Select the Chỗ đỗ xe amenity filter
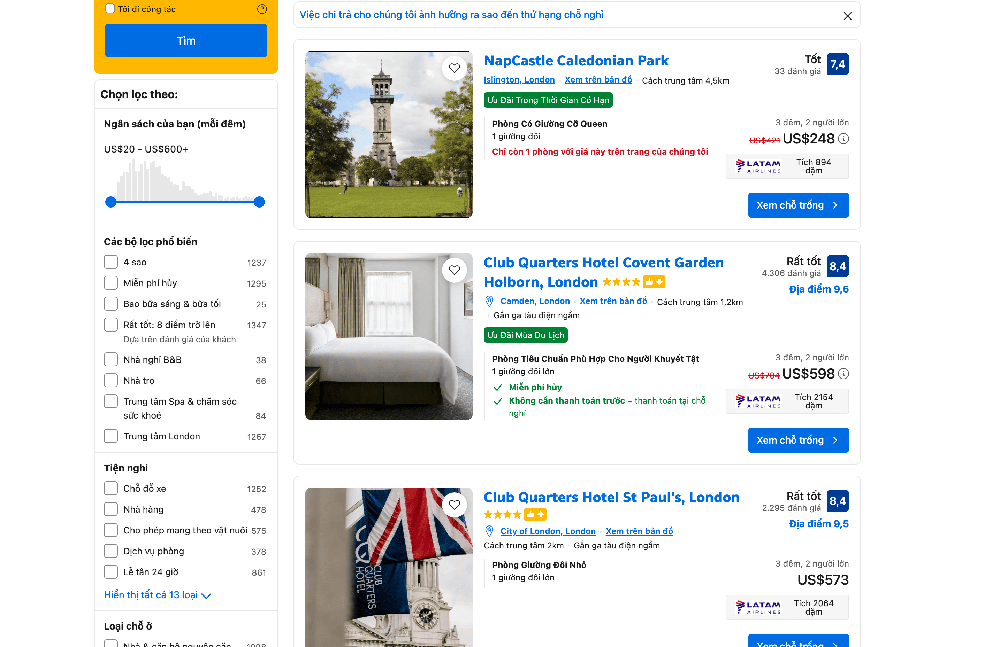The image size is (985, 647). coord(111,489)
